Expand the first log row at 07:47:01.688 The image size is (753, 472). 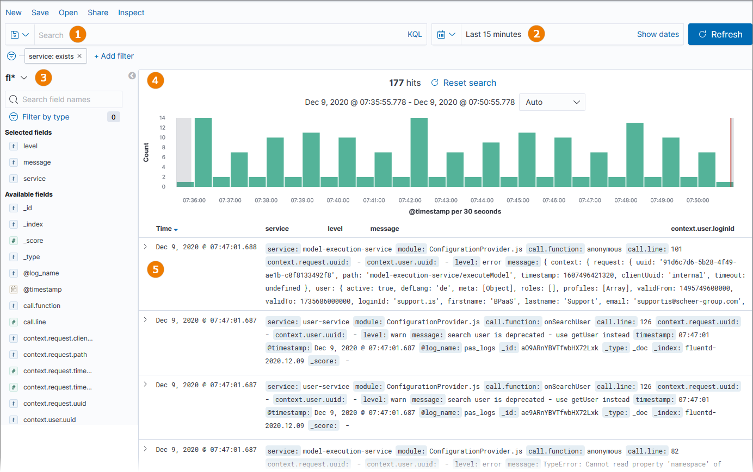tap(145, 247)
